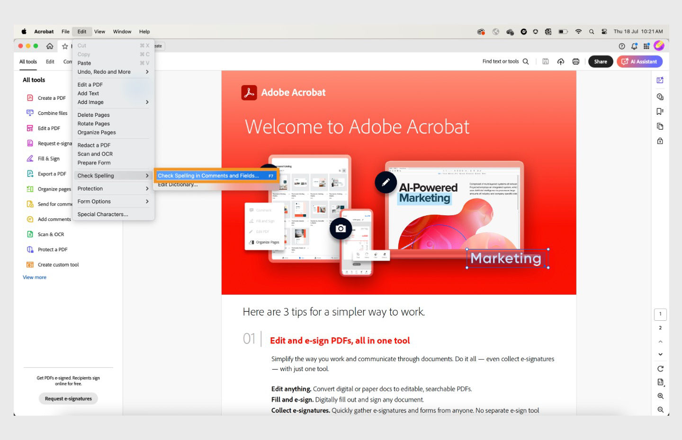Screen dimensions: 682x440
Task: Click the Export a PDF icon
Action: pos(29,174)
